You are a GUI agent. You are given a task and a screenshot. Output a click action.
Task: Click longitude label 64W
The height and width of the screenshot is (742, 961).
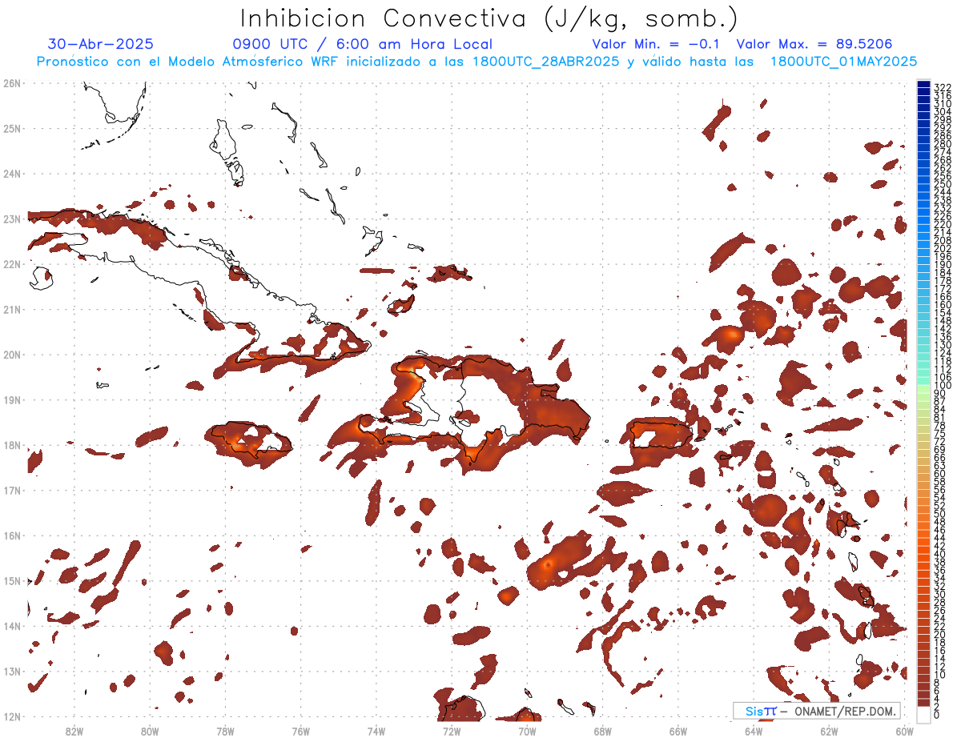[754, 731]
